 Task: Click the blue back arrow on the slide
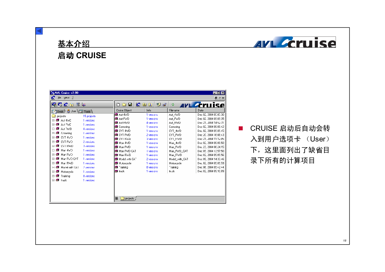click(x=39, y=31)
